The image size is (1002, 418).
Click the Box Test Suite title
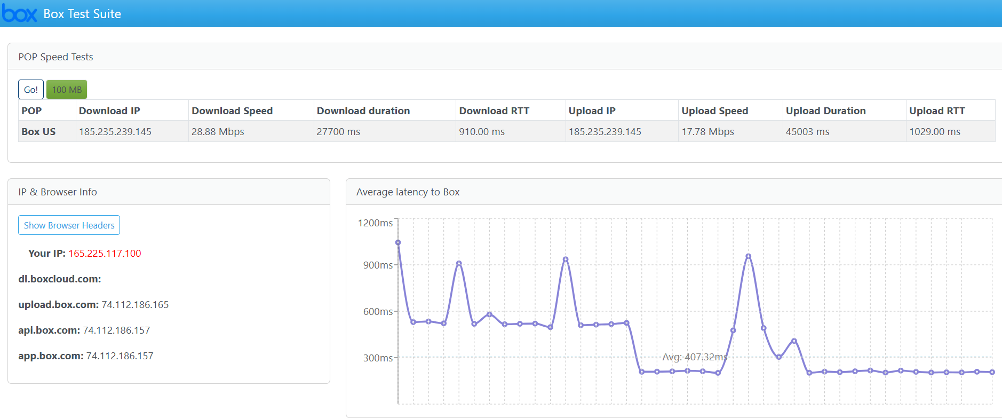click(x=82, y=14)
